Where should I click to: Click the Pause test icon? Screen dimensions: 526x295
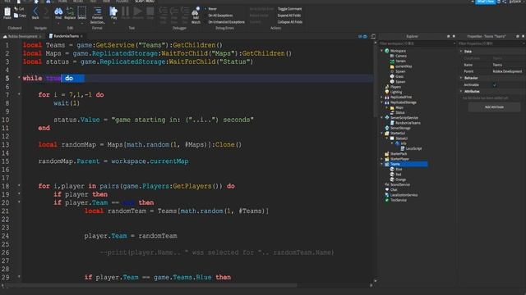click(126, 11)
